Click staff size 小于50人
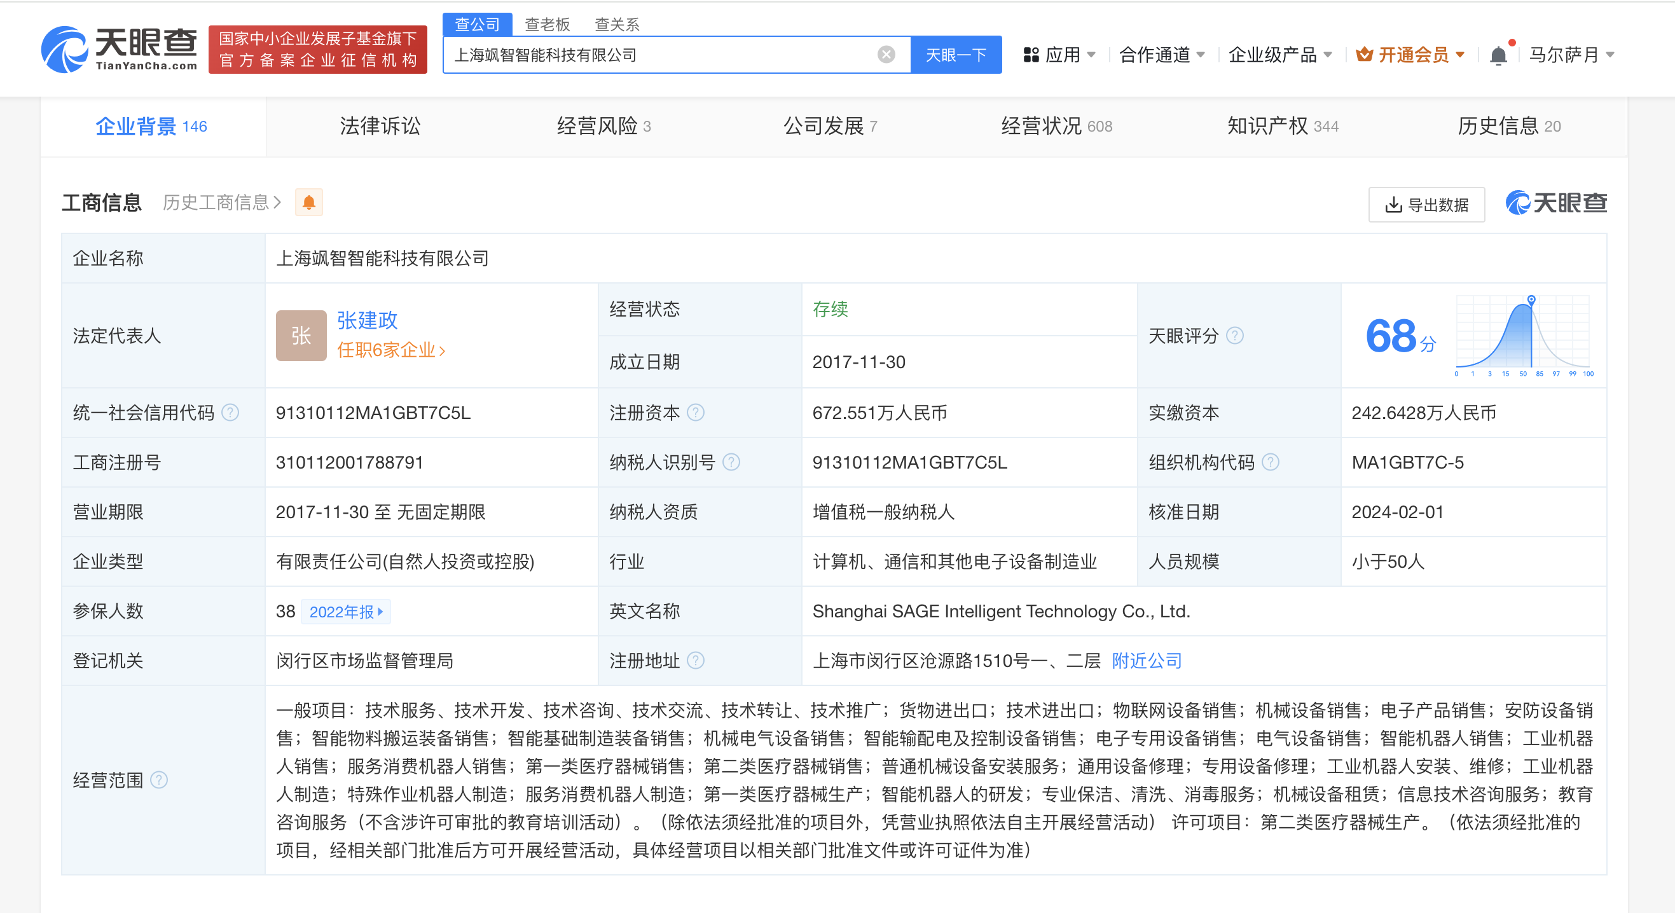 [x=1388, y=561]
